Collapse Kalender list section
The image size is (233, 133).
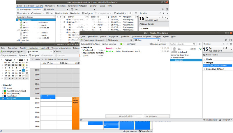click(x=2, y=85)
